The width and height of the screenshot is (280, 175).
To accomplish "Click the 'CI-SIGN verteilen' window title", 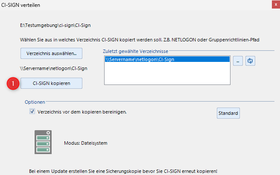I will [22, 5].
